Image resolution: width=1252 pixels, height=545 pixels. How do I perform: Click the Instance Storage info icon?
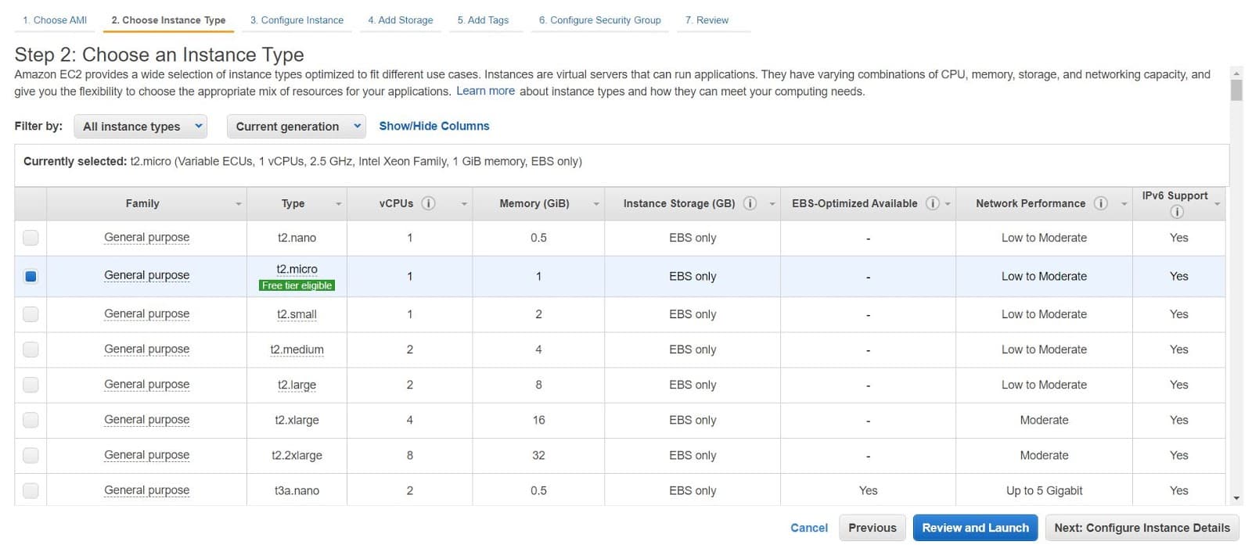[750, 203]
